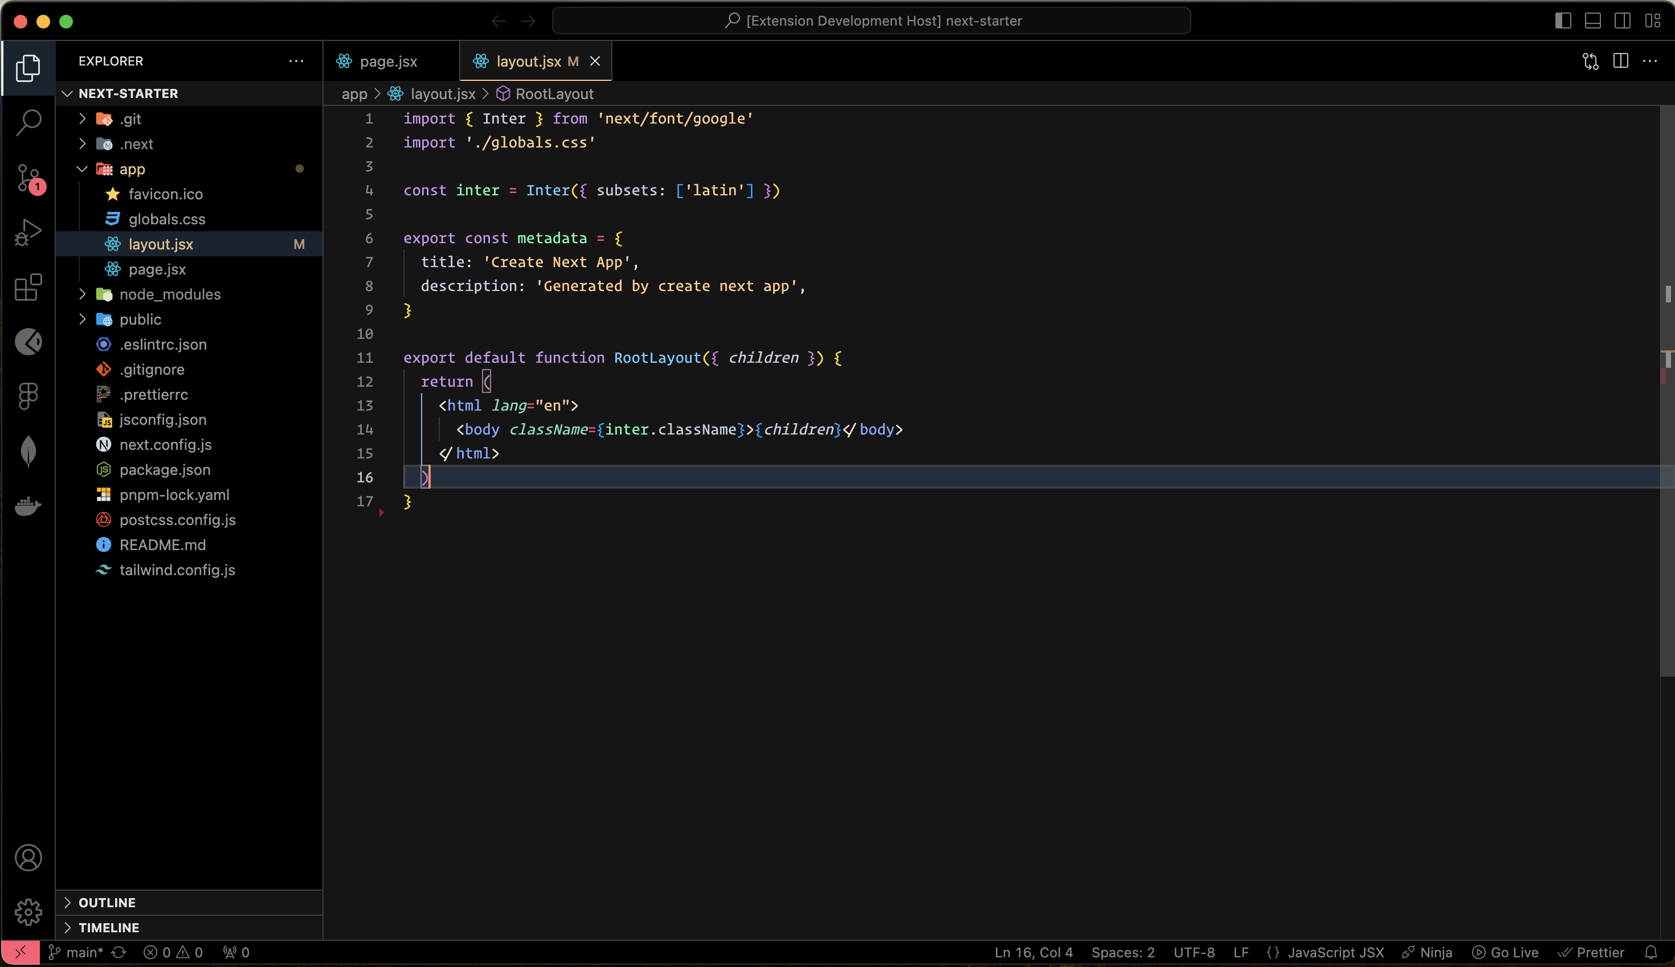
Task: Toggle the primary sidebar visibility
Action: coord(1563,21)
